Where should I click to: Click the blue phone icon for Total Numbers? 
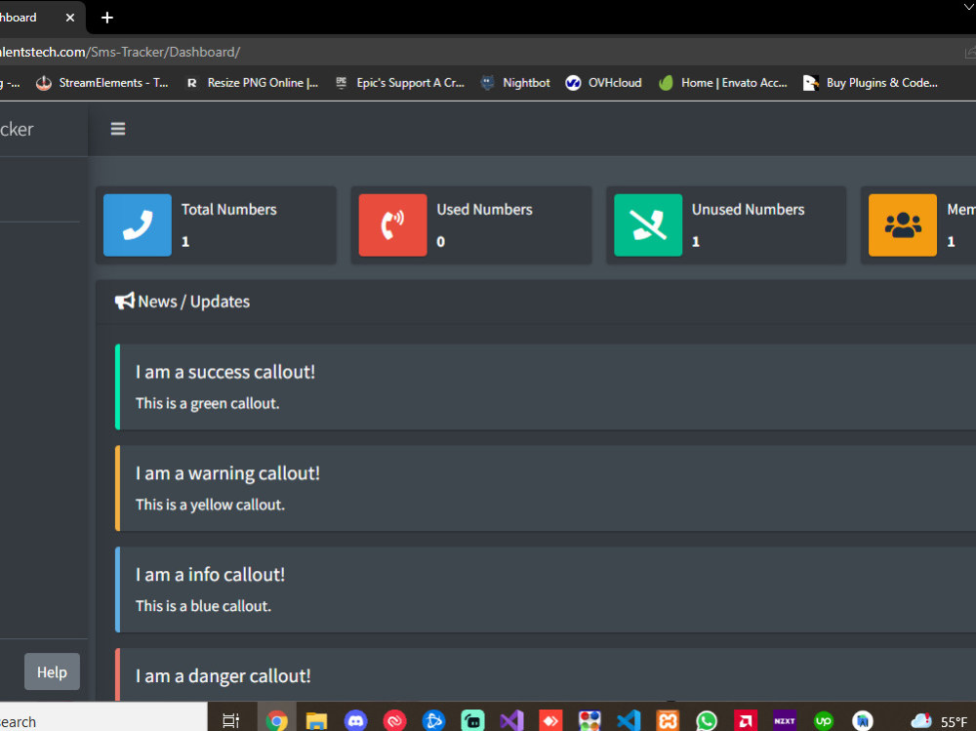click(138, 224)
